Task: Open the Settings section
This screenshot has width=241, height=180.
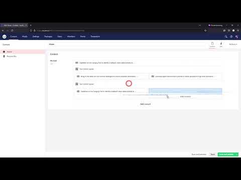Action: click(36, 36)
